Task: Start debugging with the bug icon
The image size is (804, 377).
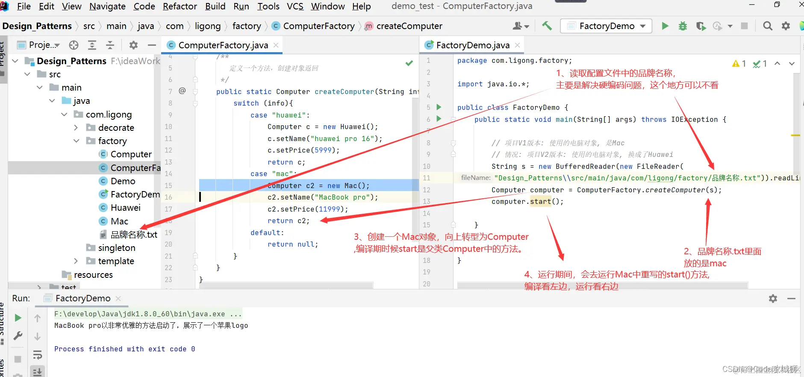Action: tap(683, 26)
